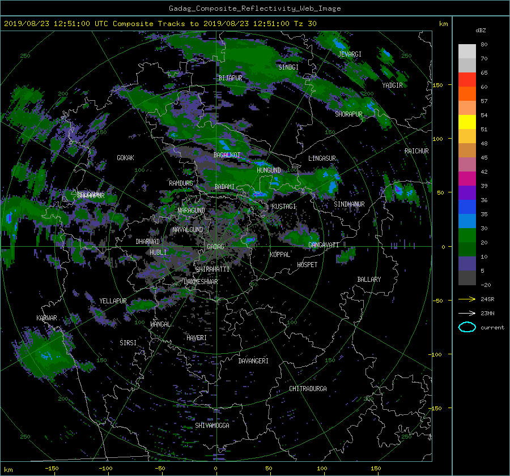Click the 'GADAG' radar center label
This screenshot has width=510, height=476.
[x=215, y=247]
